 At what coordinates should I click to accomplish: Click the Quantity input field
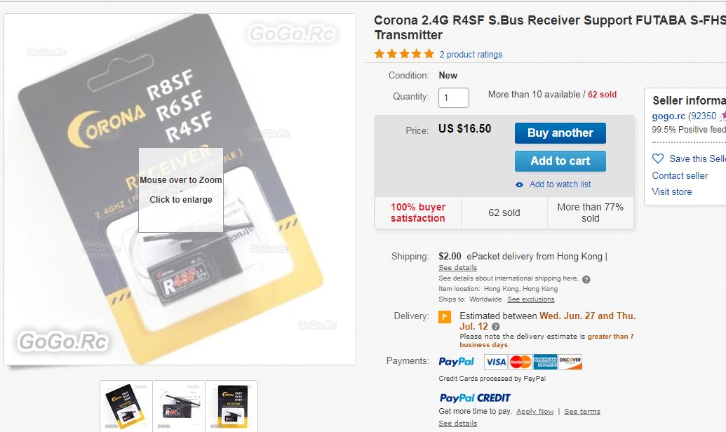click(x=454, y=97)
